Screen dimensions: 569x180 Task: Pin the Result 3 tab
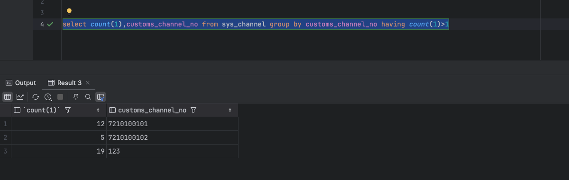[x=76, y=97]
